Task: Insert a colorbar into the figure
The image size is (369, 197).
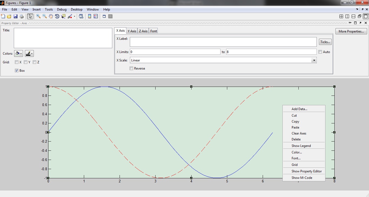Action: pos(89,16)
